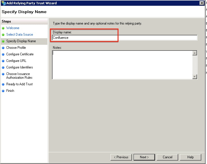The image size is (207, 164).
Task: Click the blue bullet beside Configure URL
Action: [3, 61]
